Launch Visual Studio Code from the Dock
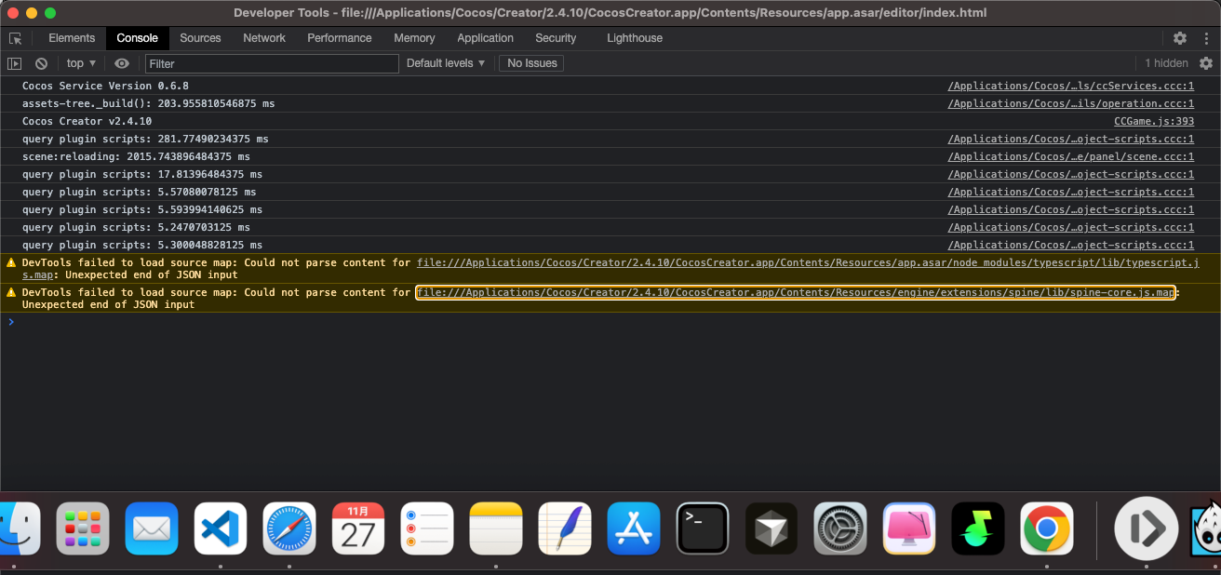Image resolution: width=1221 pixels, height=575 pixels. 221,528
